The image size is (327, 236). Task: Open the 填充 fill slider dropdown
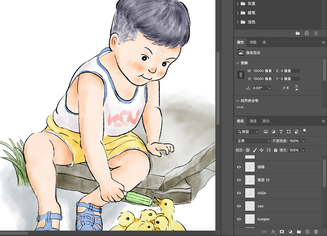pos(303,150)
